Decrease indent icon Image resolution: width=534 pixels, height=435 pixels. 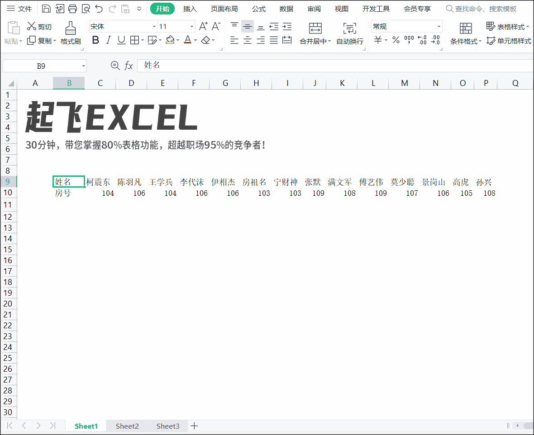click(274, 26)
